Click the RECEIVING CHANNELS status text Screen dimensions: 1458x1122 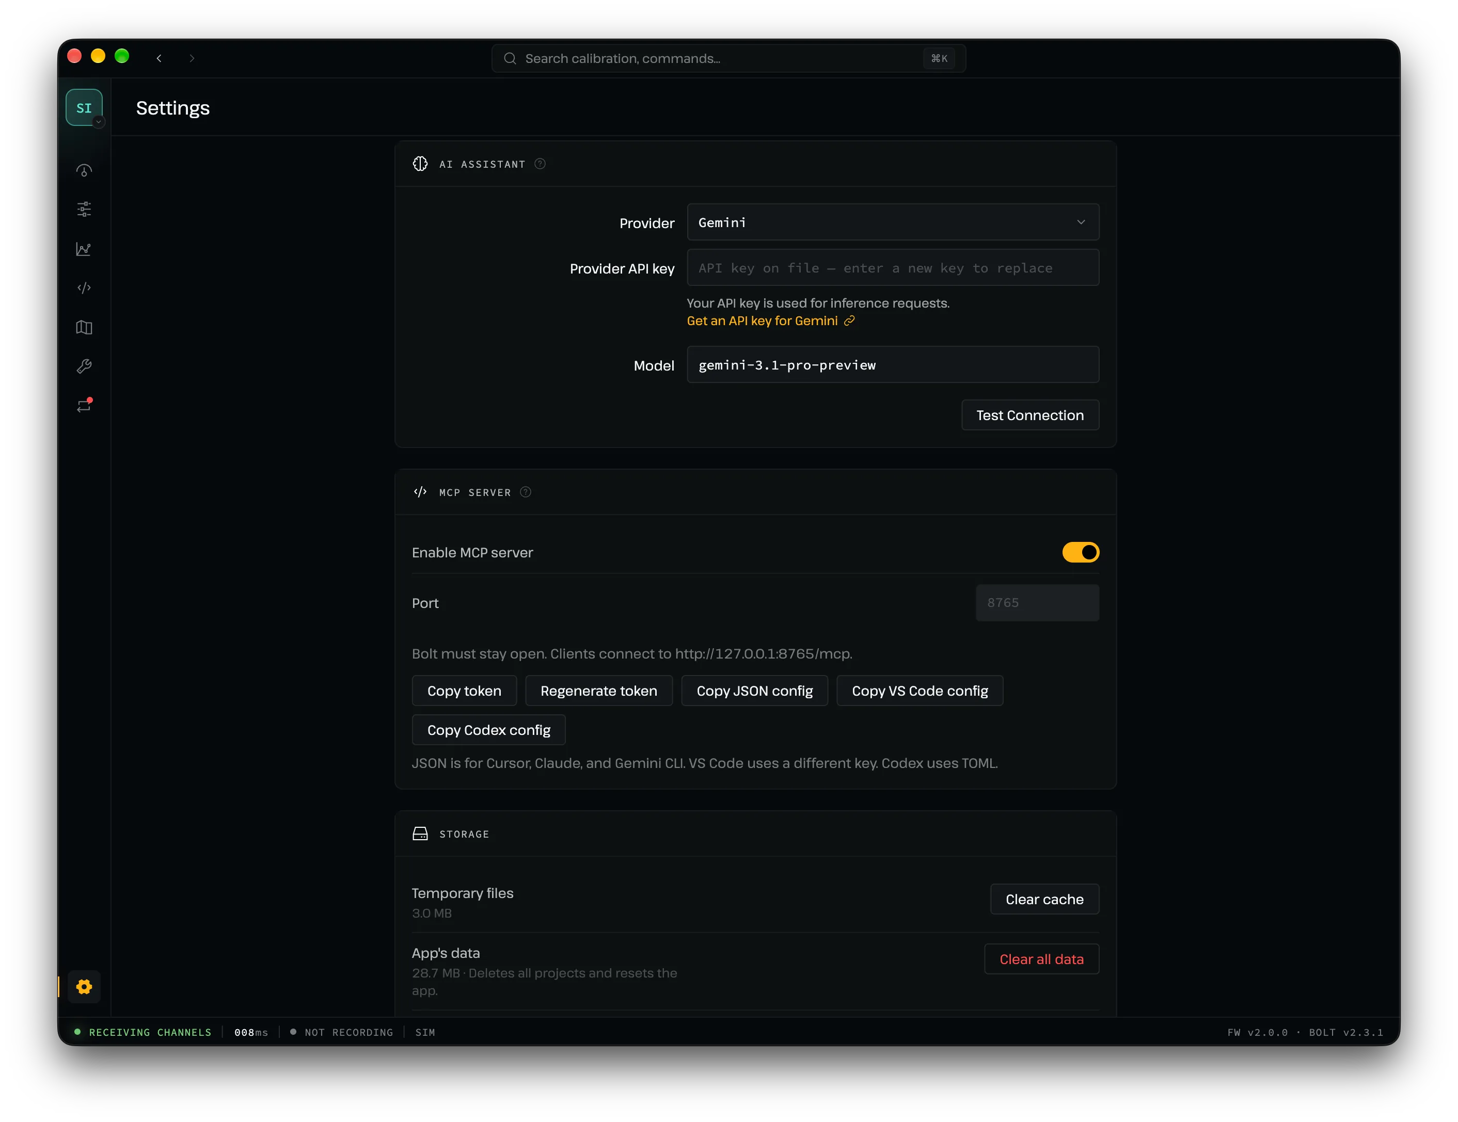point(150,1032)
